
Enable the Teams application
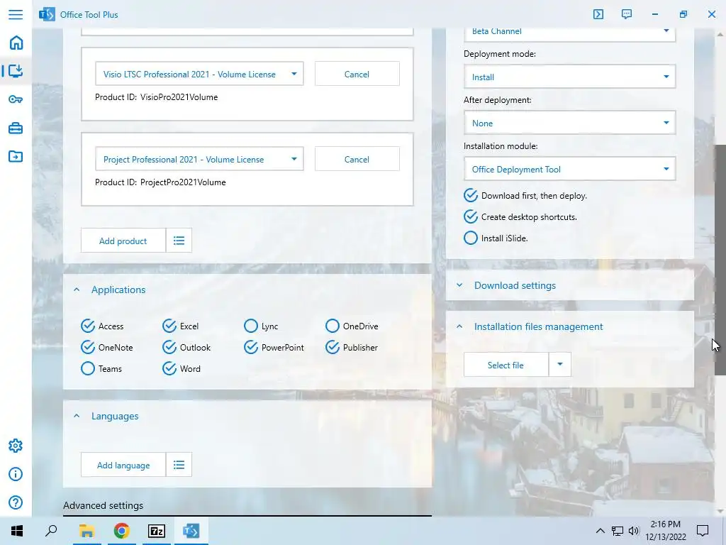coord(101,368)
